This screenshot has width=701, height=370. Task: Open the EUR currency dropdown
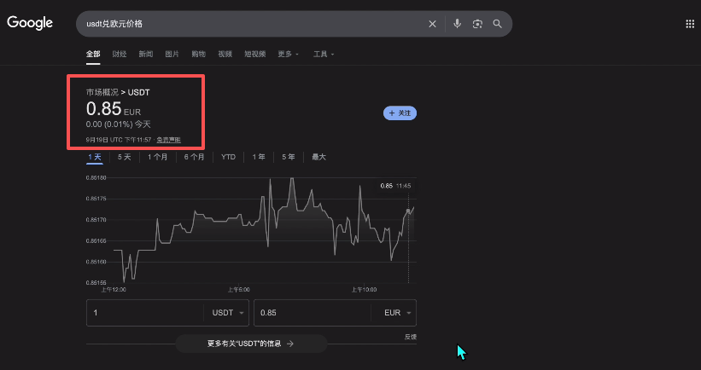point(397,313)
